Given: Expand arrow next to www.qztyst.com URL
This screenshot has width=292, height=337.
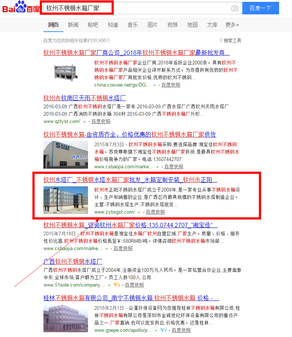Looking at the screenshot, I should point(84,122).
